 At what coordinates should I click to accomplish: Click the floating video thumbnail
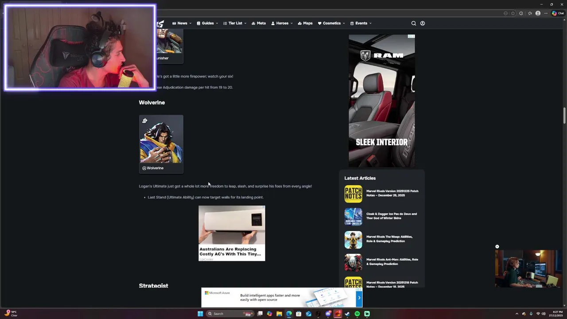tap(528, 269)
